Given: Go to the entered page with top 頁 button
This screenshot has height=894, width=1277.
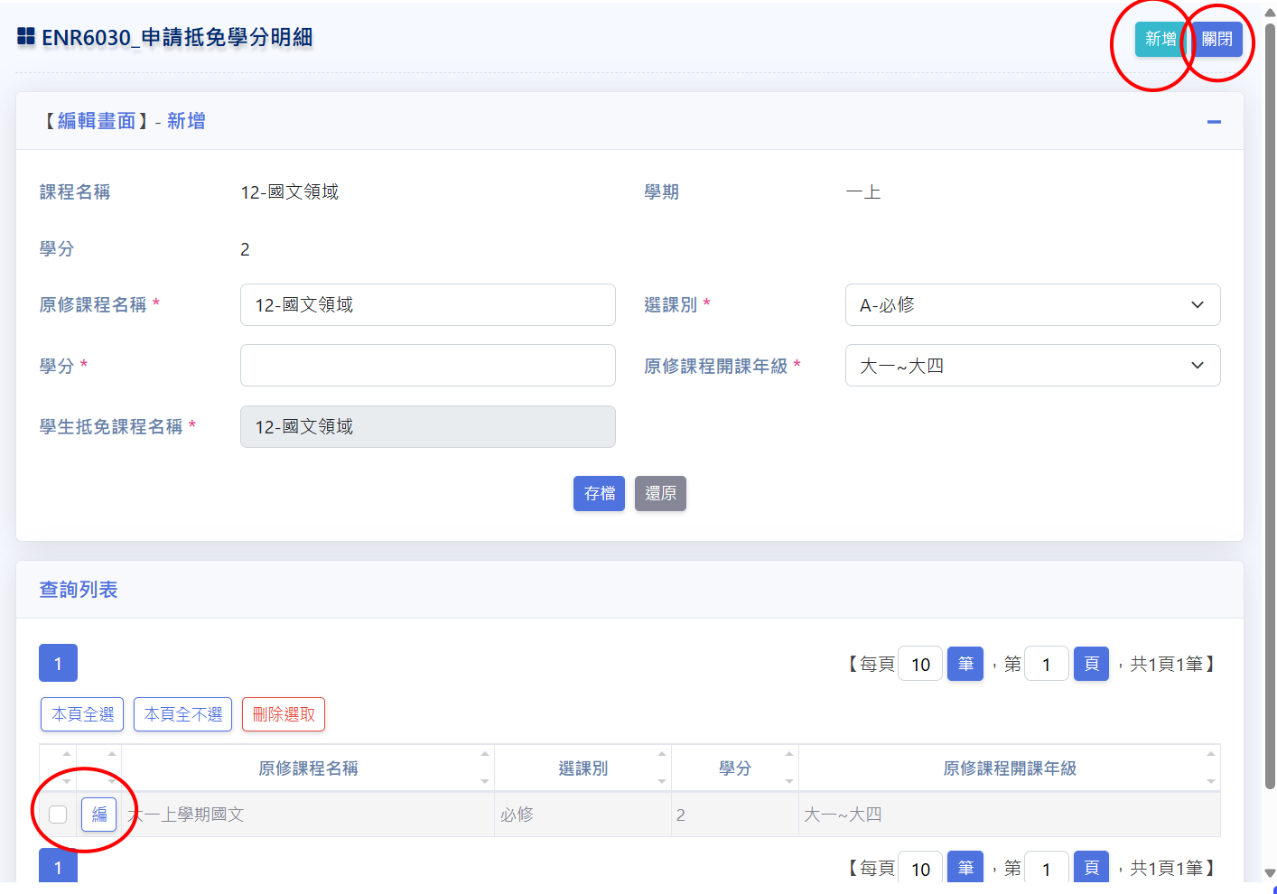Looking at the screenshot, I should 1091,665.
